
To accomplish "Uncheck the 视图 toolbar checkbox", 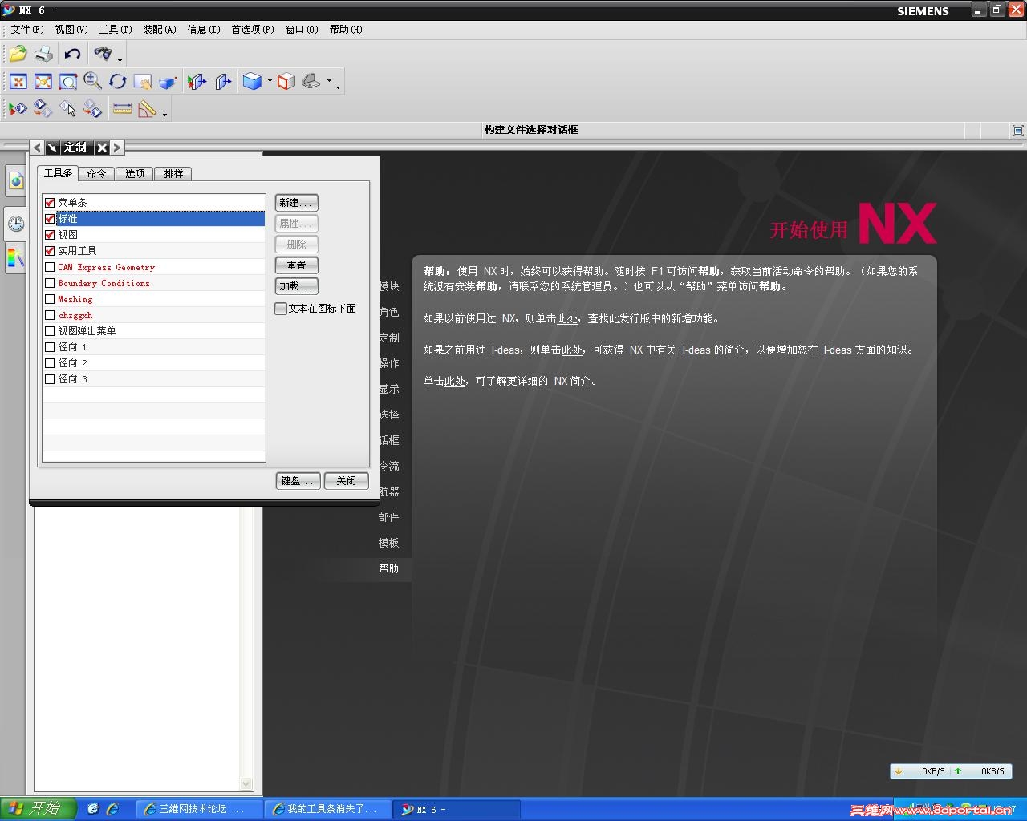I will pos(50,235).
